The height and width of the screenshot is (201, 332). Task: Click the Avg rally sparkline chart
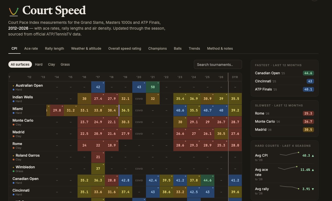[289, 187]
